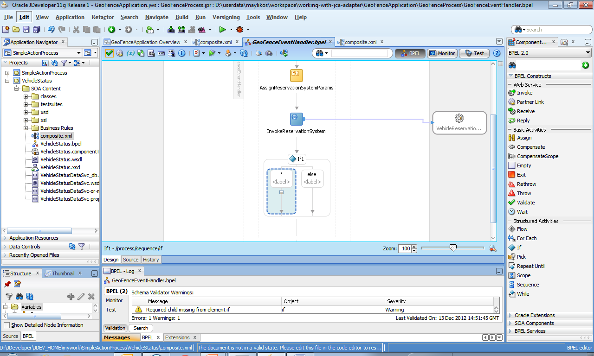Click the filter funnel icon in Structure panel

click(9, 297)
